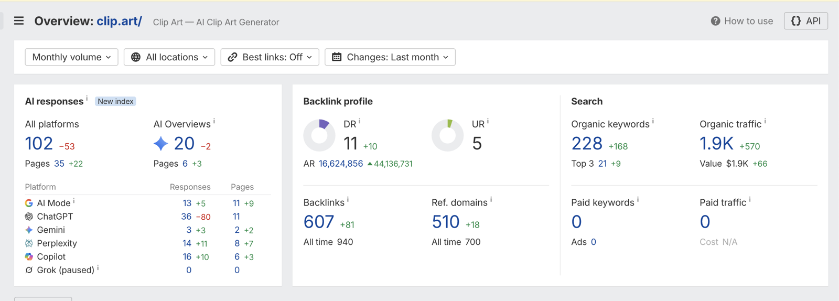Click the Backlinks info icon
This screenshot has width=839, height=301.
click(x=348, y=200)
